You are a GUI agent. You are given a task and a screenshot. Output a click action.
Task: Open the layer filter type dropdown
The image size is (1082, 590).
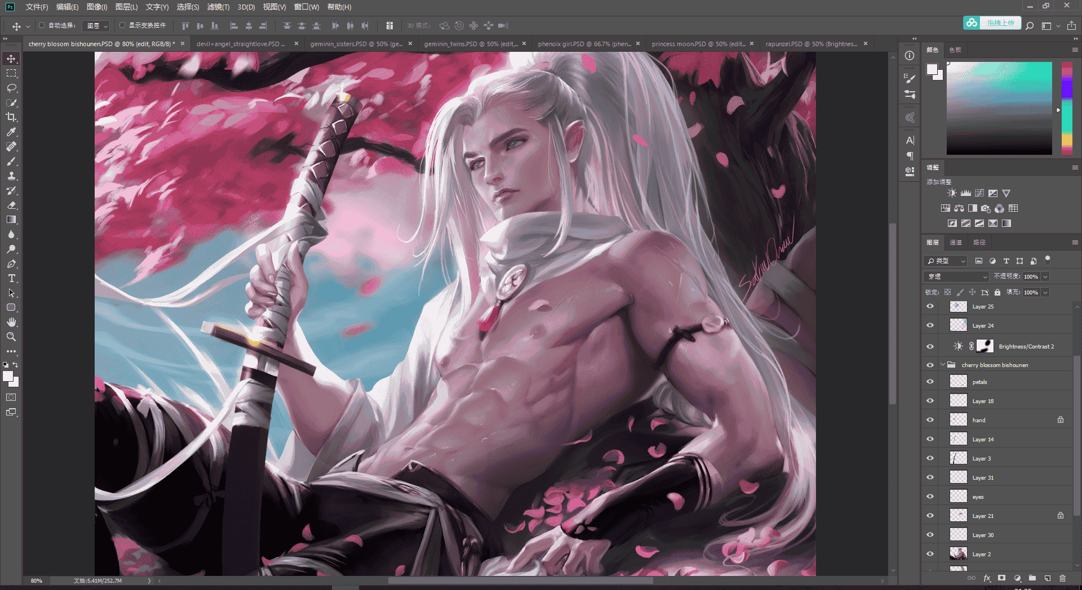(x=946, y=261)
